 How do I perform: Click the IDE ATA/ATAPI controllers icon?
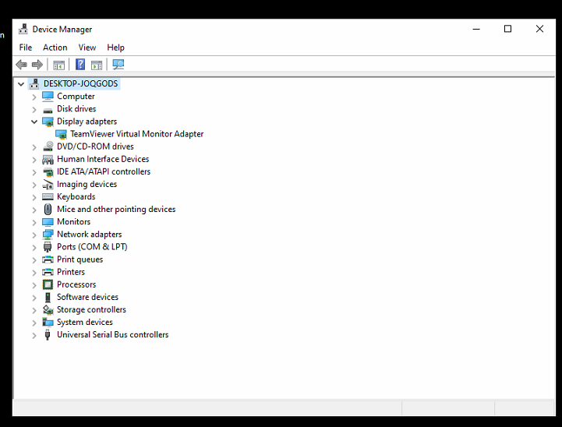[x=48, y=172]
